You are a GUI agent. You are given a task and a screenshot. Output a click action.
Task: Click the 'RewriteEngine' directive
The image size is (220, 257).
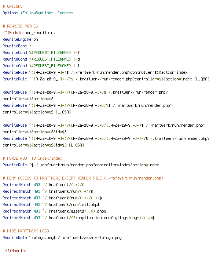tap(17, 40)
